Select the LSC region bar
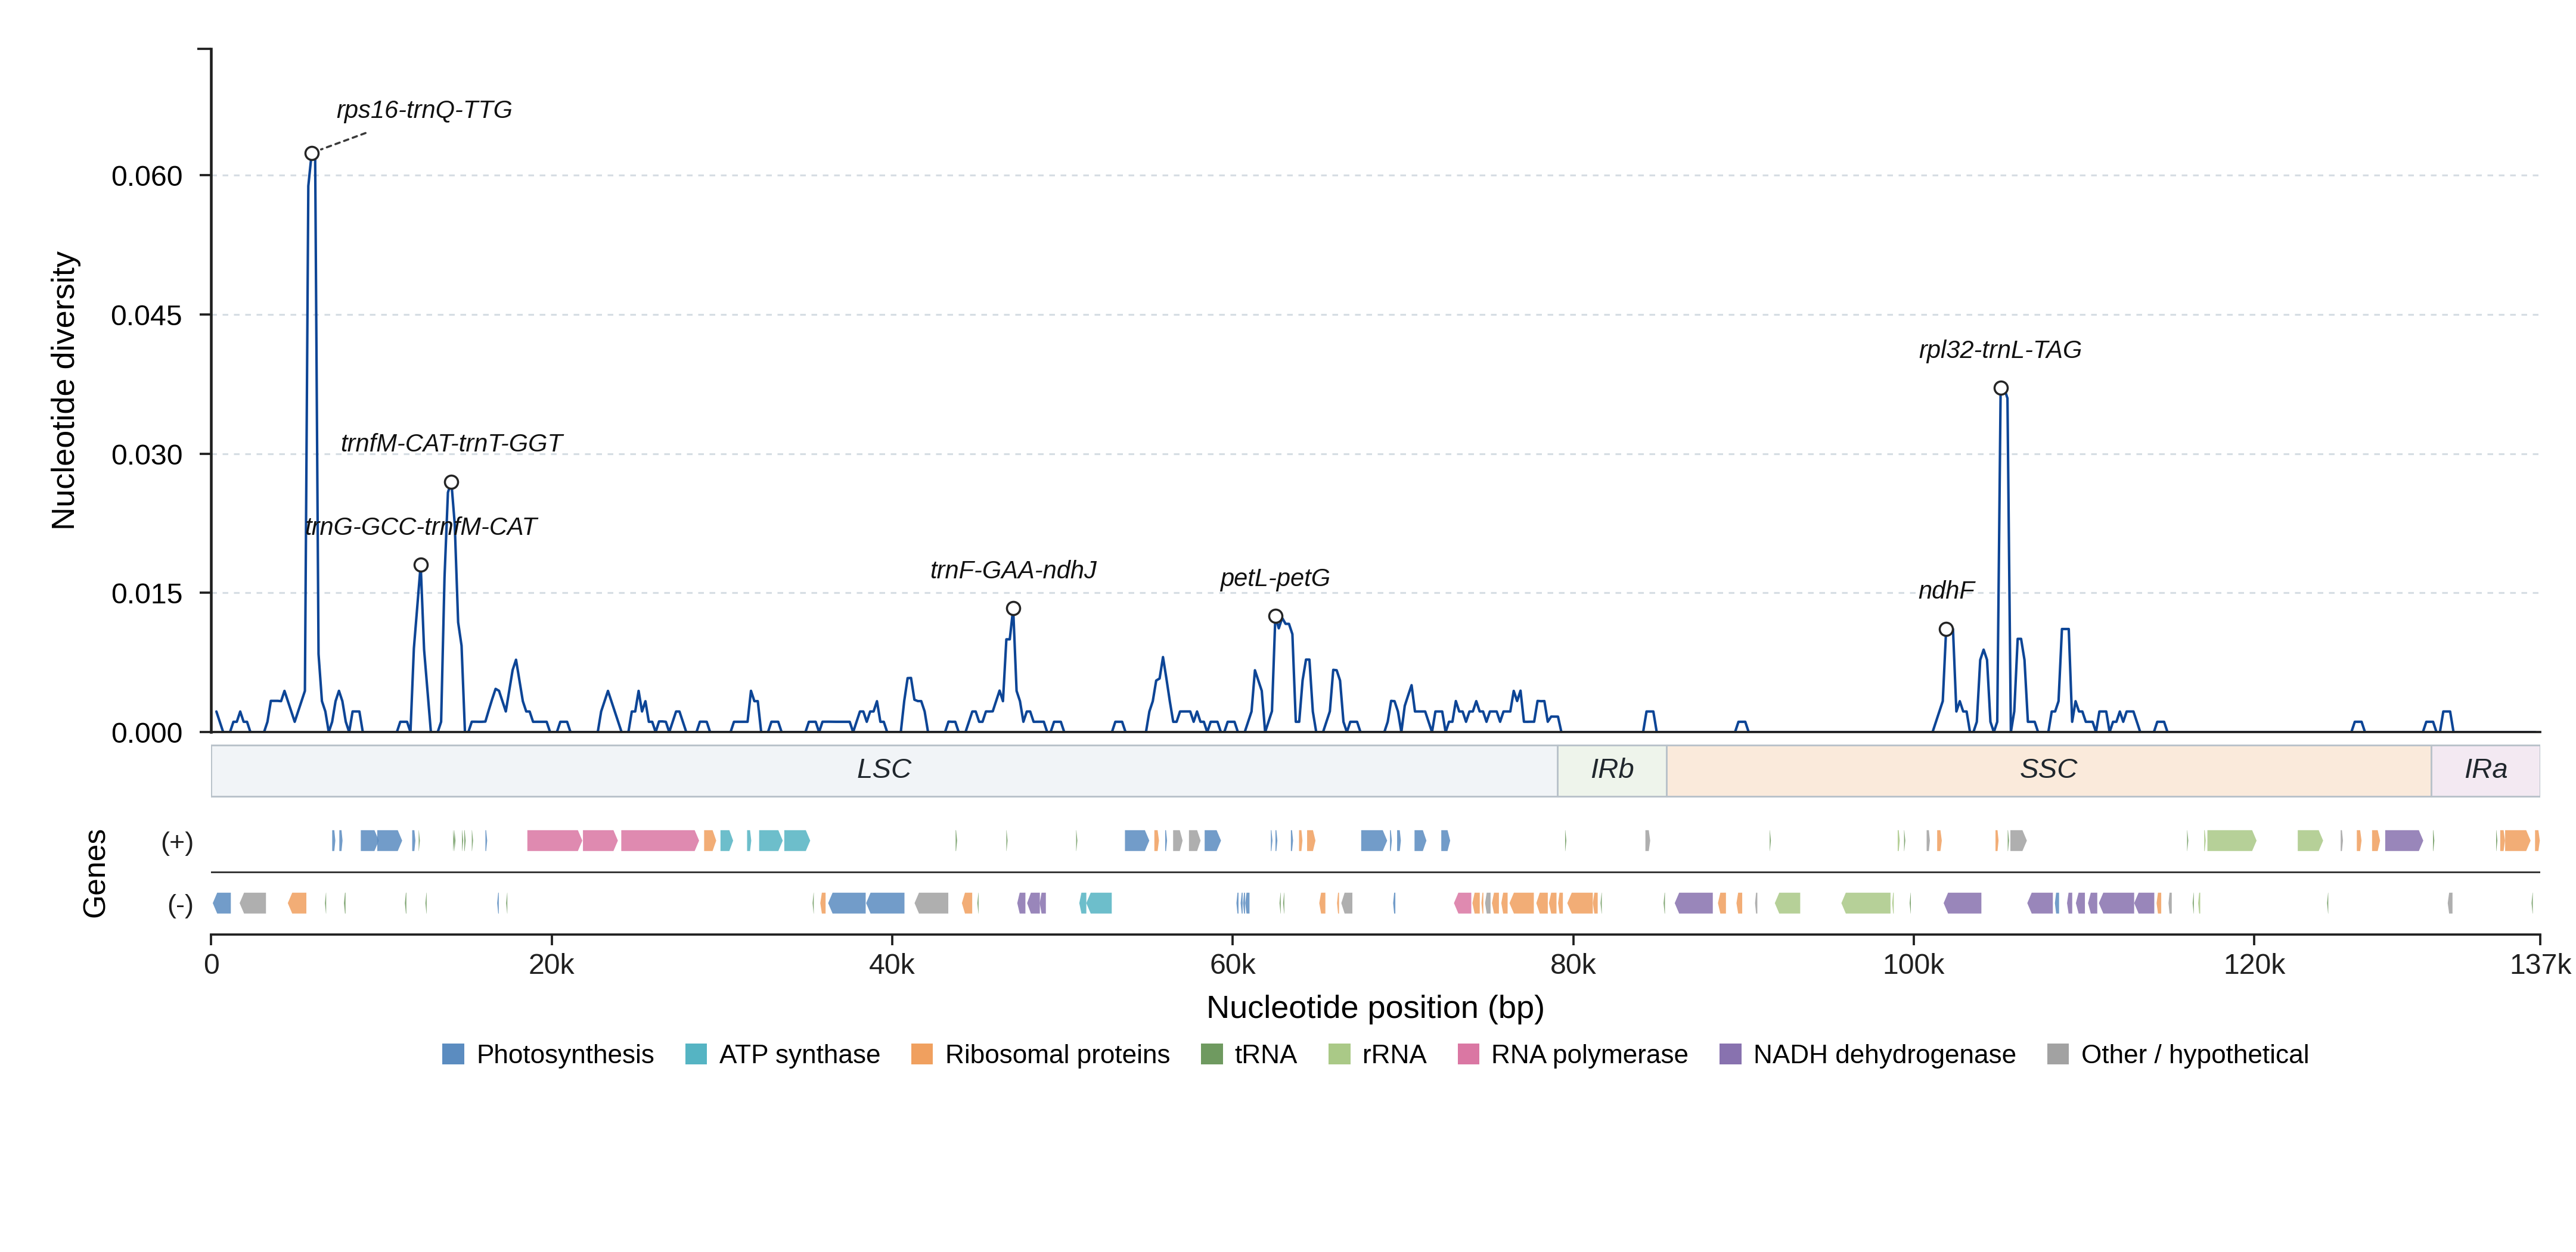This screenshot has width=2576, height=1252. click(884, 770)
